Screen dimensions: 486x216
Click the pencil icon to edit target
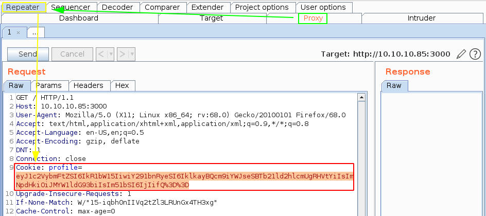[461, 54]
